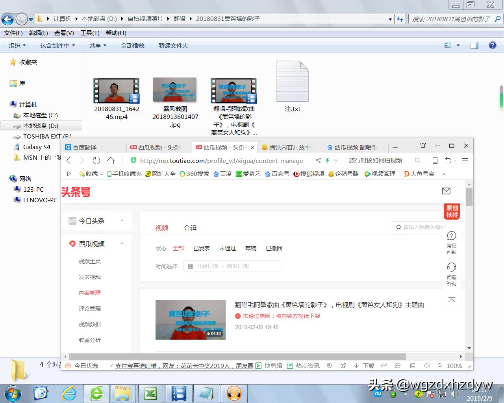The image size is (504, 403).
Task: Click the lightning speed-mode icon
Action: pyautogui.click(x=327, y=161)
